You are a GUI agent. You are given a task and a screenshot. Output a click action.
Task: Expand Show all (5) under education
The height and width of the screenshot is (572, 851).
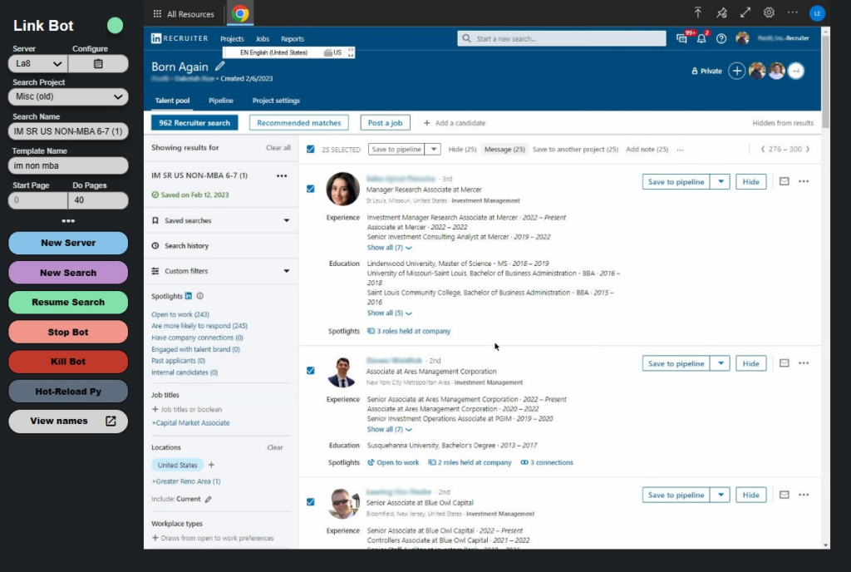click(389, 313)
